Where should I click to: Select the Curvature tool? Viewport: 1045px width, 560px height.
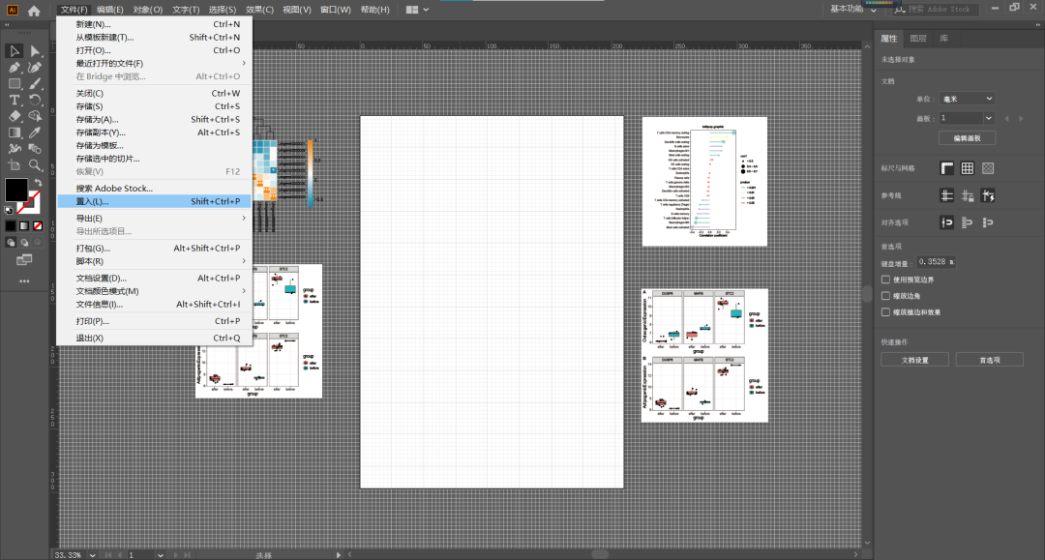(35, 68)
